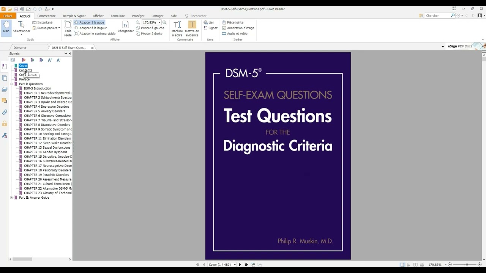Collapse the Signets panel with left arrow
Viewport: 486px width, 273px height.
(x=69, y=53)
